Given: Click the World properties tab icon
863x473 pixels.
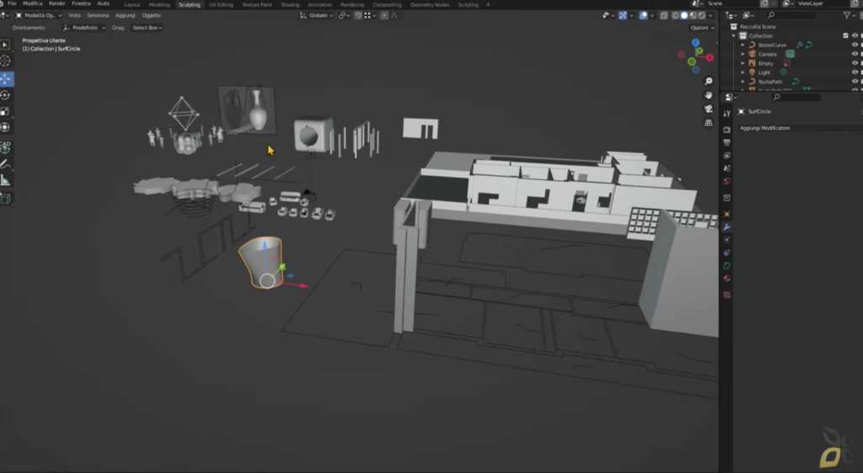Looking at the screenshot, I should tap(727, 181).
